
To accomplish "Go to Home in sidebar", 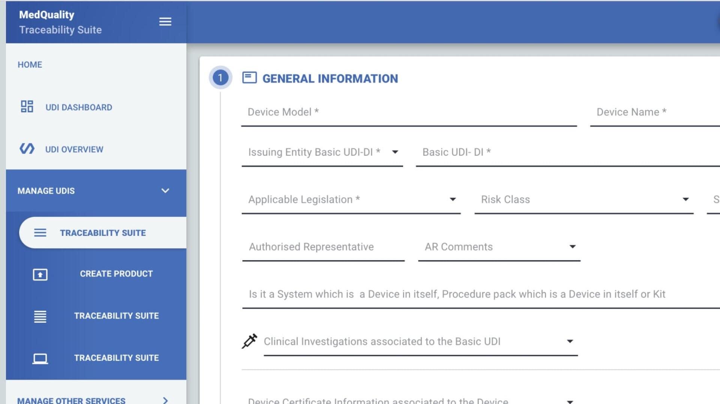I will click(30, 65).
